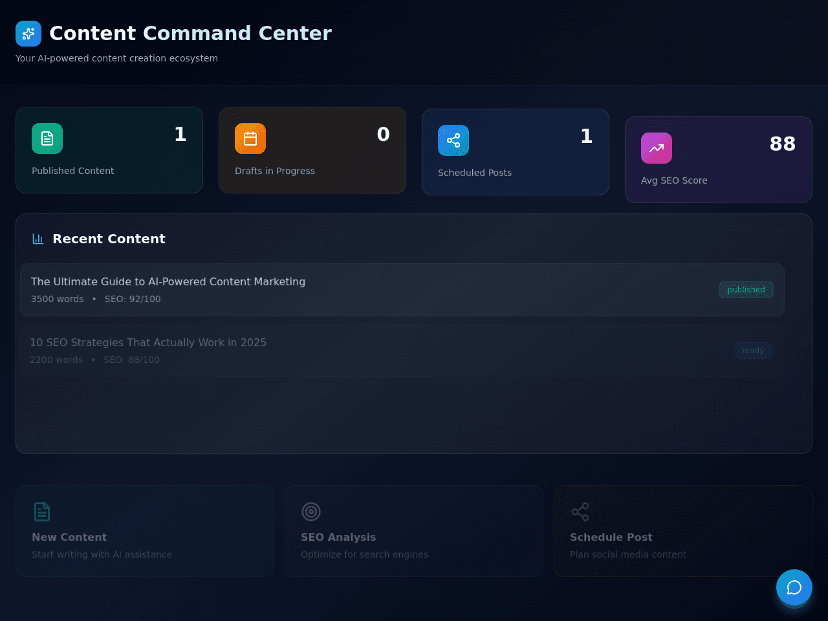Click the 3500 words text

[58, 299]
